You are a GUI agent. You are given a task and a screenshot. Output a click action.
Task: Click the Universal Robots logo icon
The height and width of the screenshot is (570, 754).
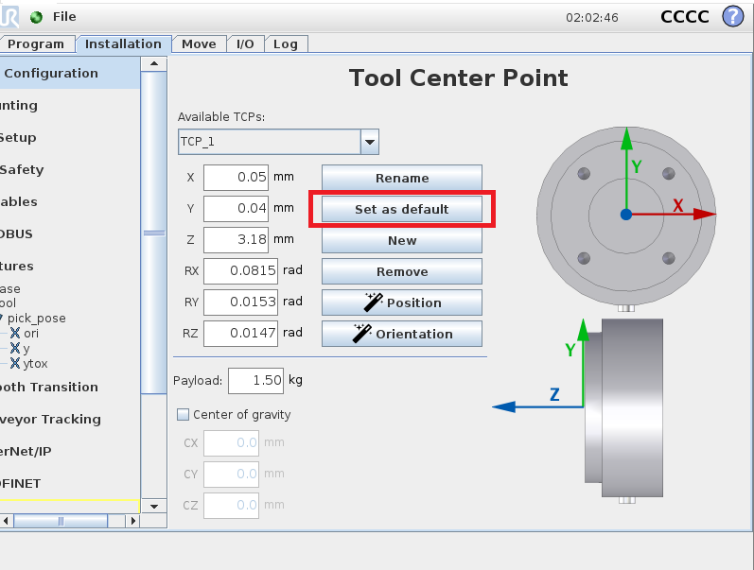9,16
